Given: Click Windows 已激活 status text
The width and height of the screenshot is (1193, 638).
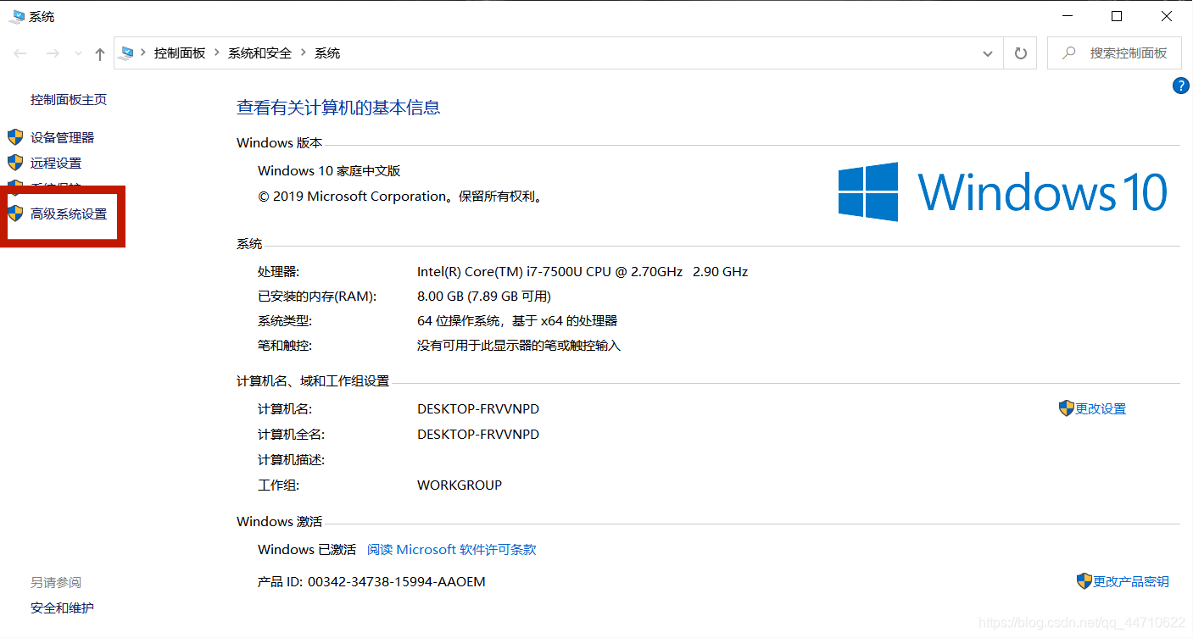Looking at the screenshot, I should click(x=307, y=549).
